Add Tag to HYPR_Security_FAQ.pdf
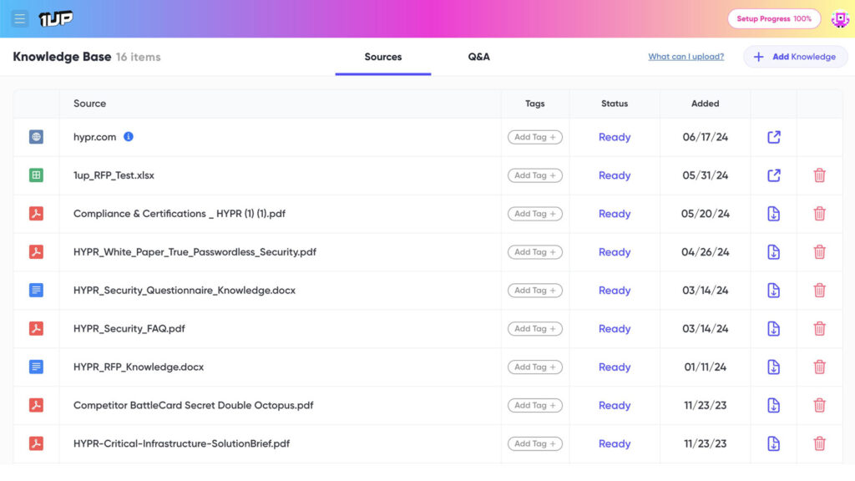This screenshot has height=481, width=855. (x=535, y=328)
